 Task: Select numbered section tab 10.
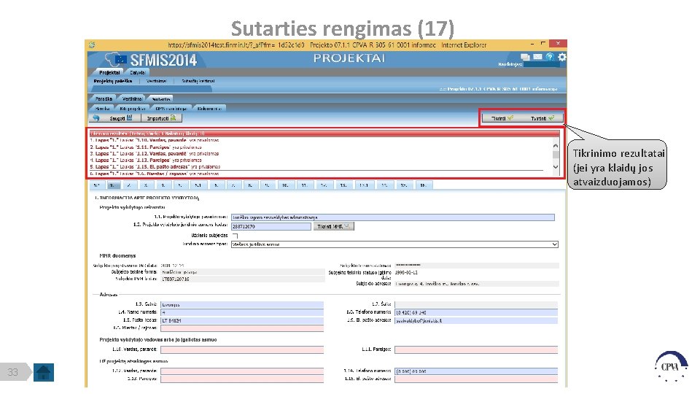point(285,185)
